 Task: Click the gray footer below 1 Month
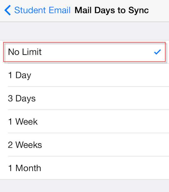point(84,186)
